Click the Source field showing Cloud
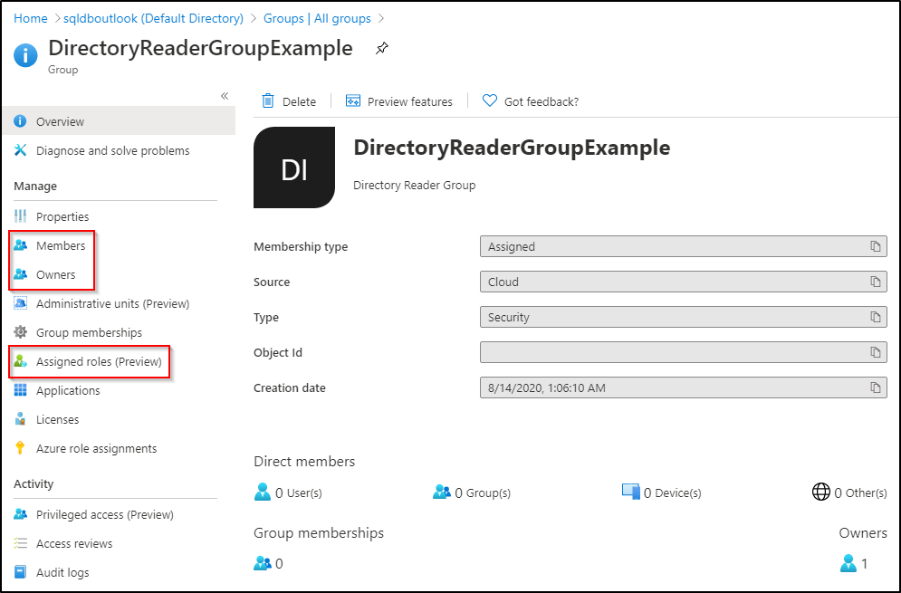Screen dimensions: 901x593 pos(683,282)
